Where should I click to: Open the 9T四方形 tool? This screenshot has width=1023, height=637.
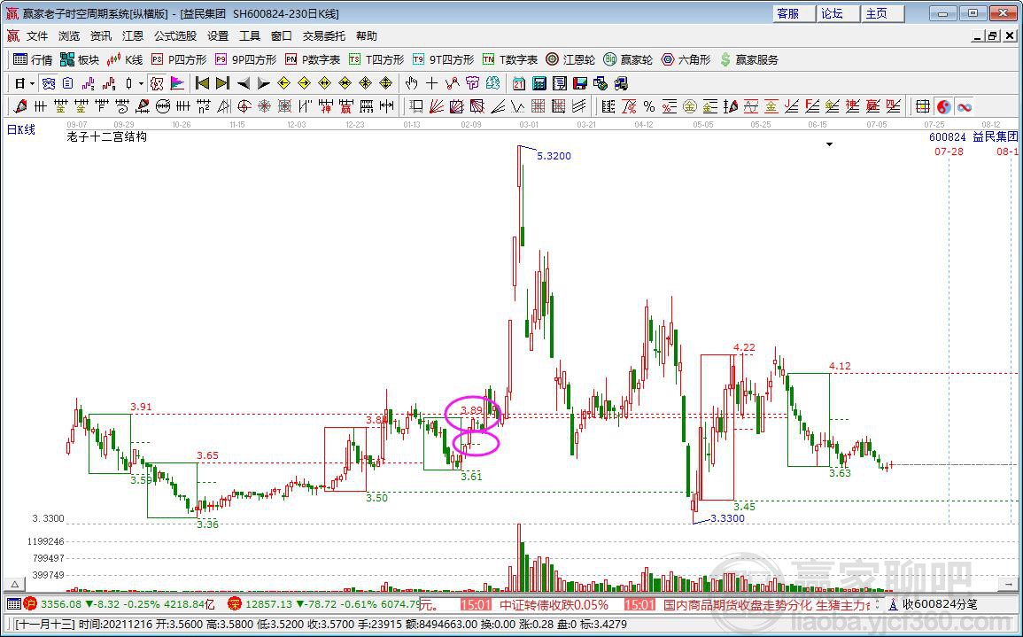(443, 59)
